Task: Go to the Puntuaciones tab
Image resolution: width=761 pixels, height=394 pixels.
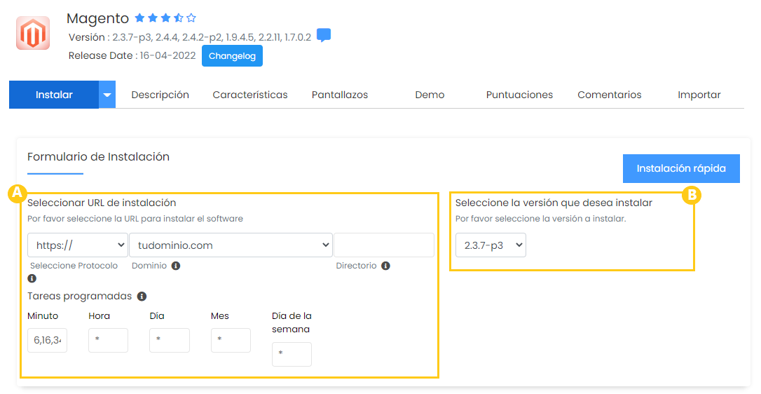Action: pos(519,95)
